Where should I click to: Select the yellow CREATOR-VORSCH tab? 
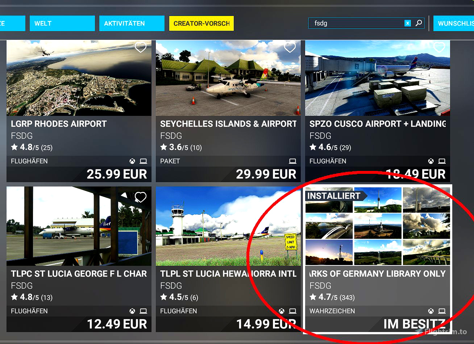point(201,23)
